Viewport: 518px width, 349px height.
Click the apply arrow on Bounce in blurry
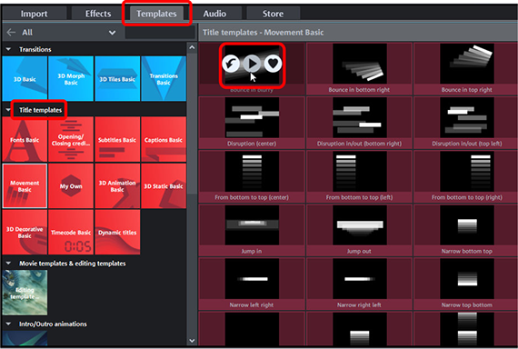click(231, 63)
